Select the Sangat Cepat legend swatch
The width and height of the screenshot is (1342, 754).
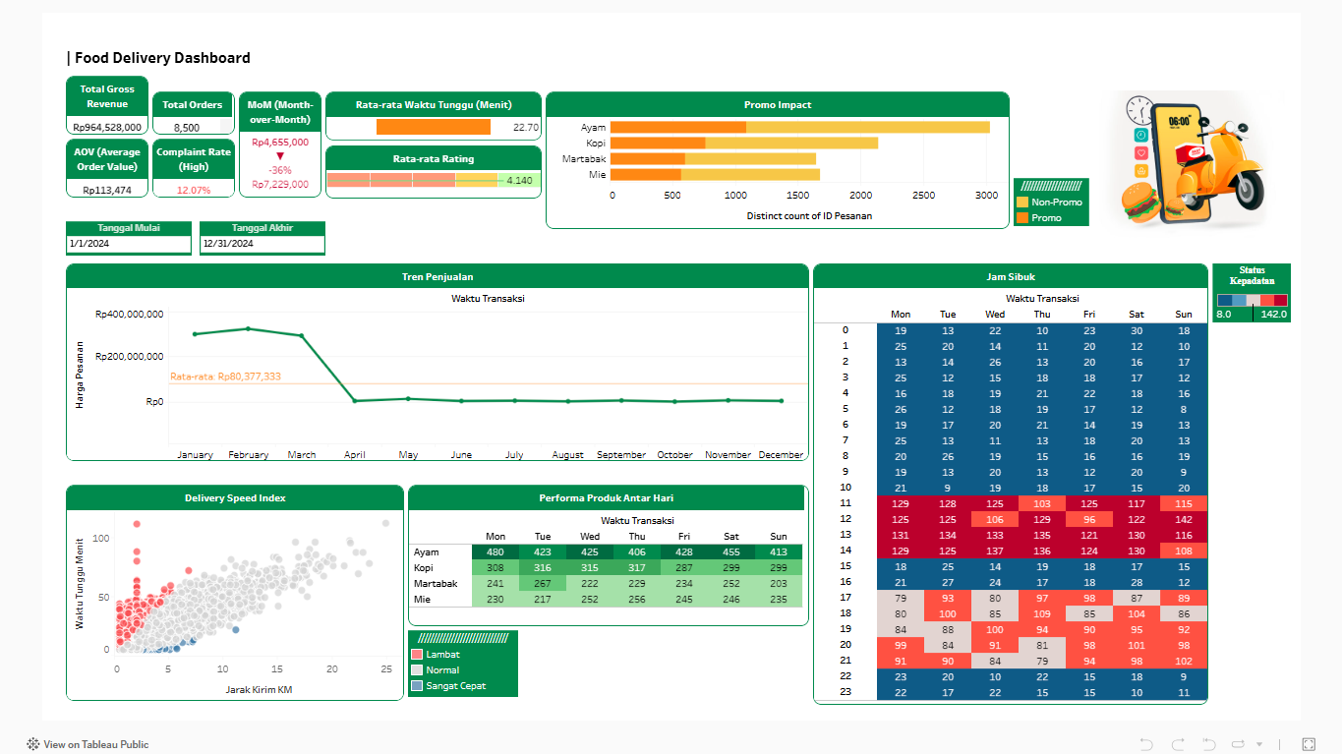click(x=417, y=685)
